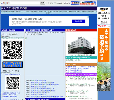Click the orange ホテル・旅館の宿泊予約なら banner
Screen dimensions: 114x100
pyautogui.click(x=104, y=45)
